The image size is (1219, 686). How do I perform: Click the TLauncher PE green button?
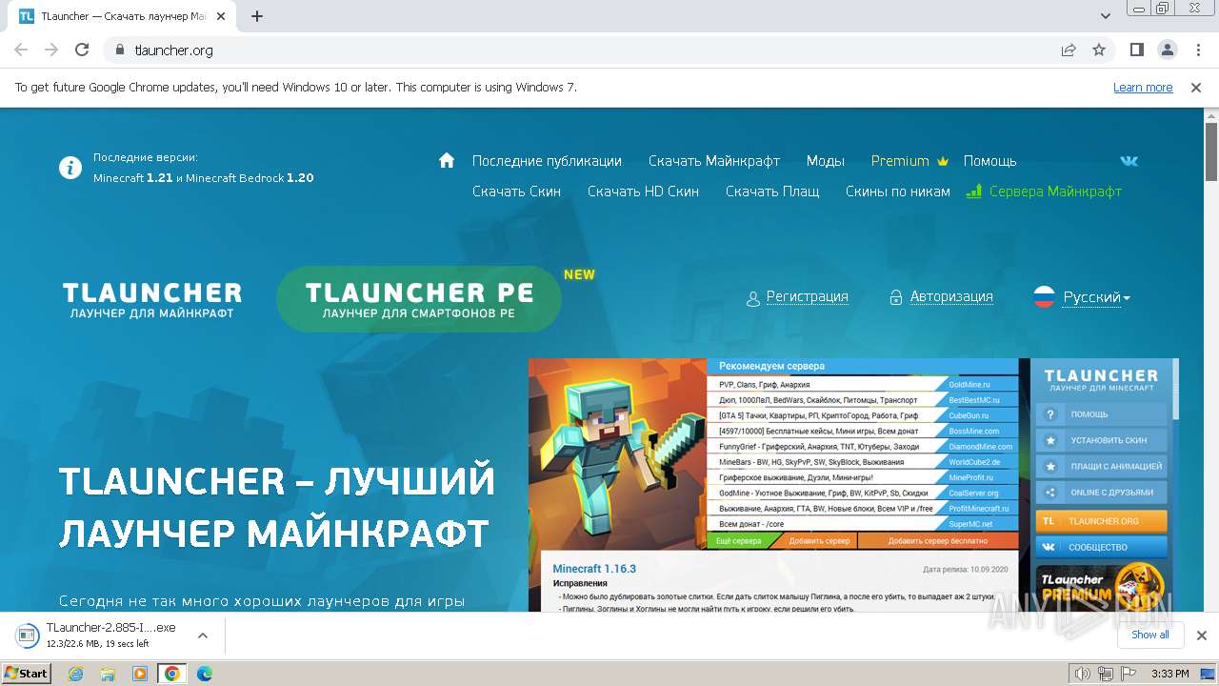click(x=419, y=299)
